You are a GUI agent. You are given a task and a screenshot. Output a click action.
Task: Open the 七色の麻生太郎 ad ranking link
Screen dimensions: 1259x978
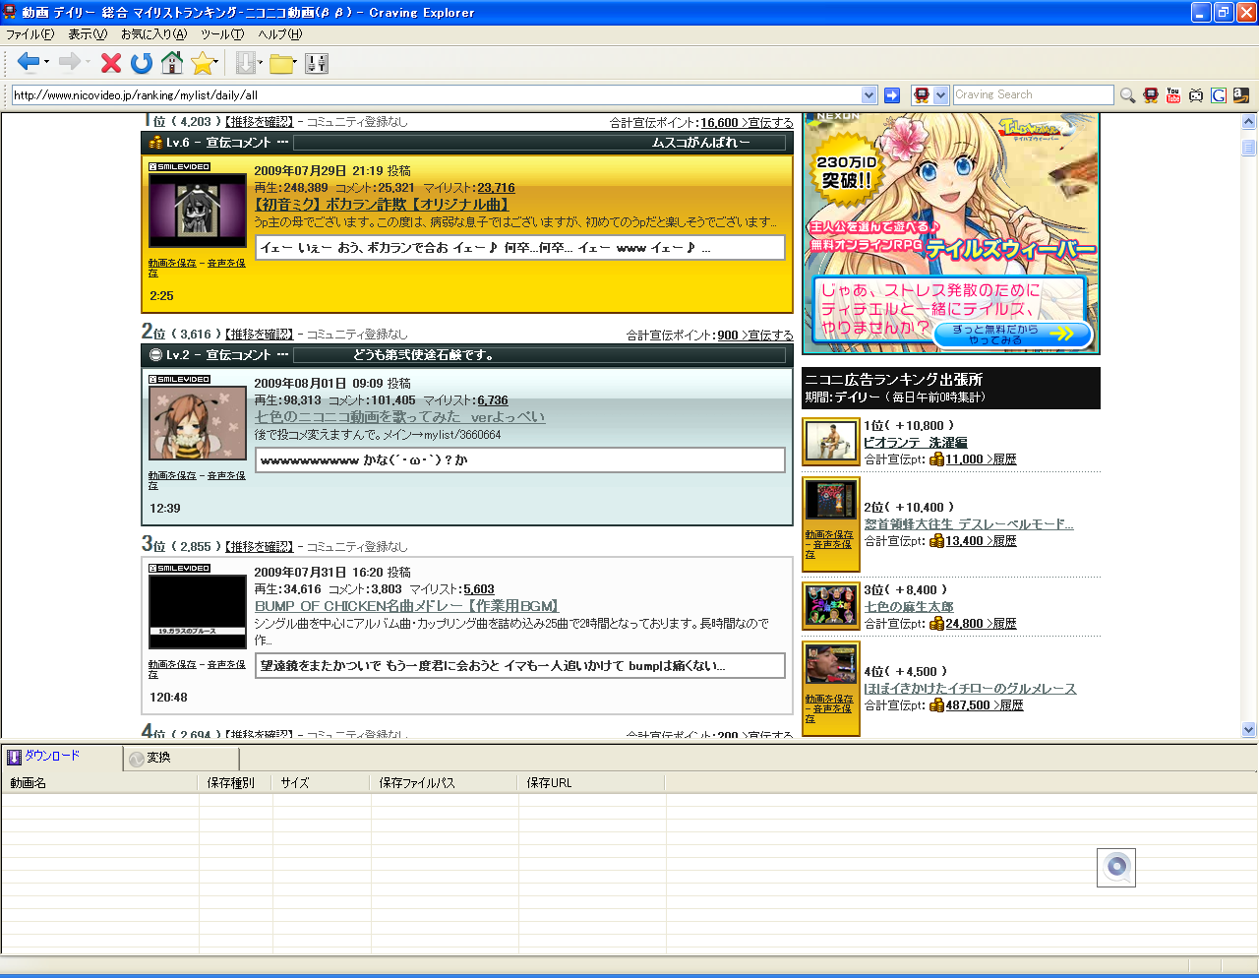909,607
